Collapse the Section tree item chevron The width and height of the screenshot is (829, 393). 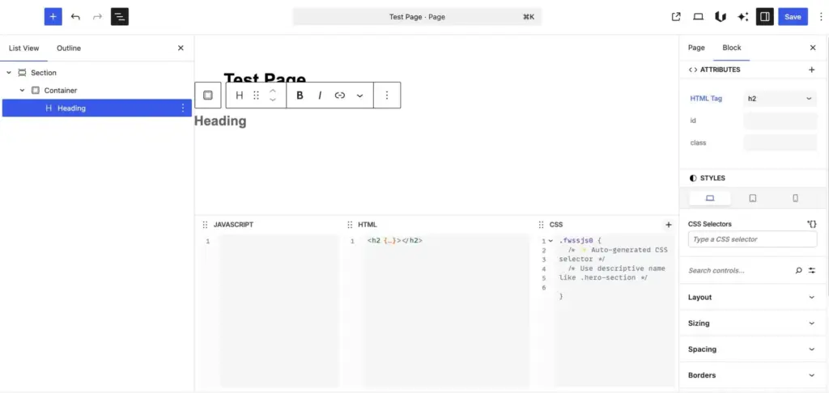pos(9,72)
